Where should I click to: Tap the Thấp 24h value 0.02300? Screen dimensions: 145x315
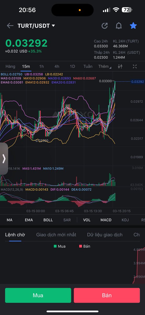tap(101, 57)
